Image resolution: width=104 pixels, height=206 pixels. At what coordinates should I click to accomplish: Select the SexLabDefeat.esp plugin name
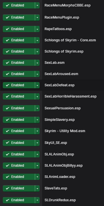click(x=59, y=85)
